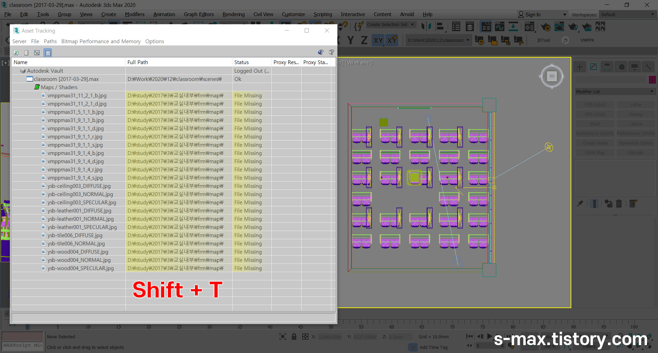Image resolution: width=658 pixels, height=353 pixels.
Task: Open the Paths menu in Asset Tracking
Action: point(50,41)
